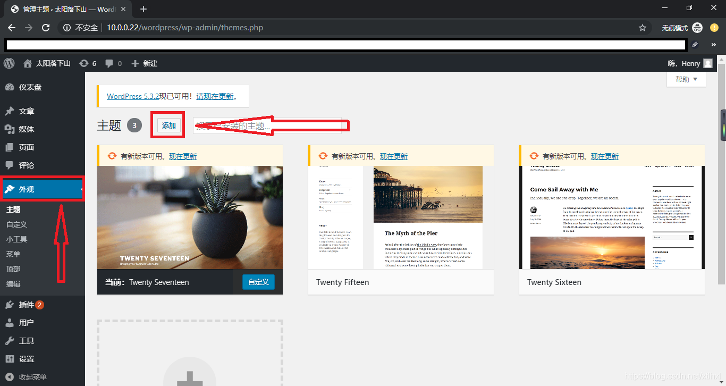Collapse sidebar via '收起菜单'
The width and height of the screenshot is (726, 386).
pos(43,377)
